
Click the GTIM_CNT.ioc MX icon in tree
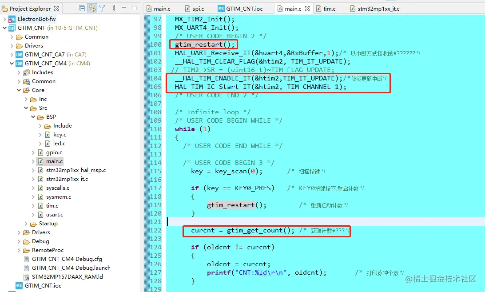point(19,285)
